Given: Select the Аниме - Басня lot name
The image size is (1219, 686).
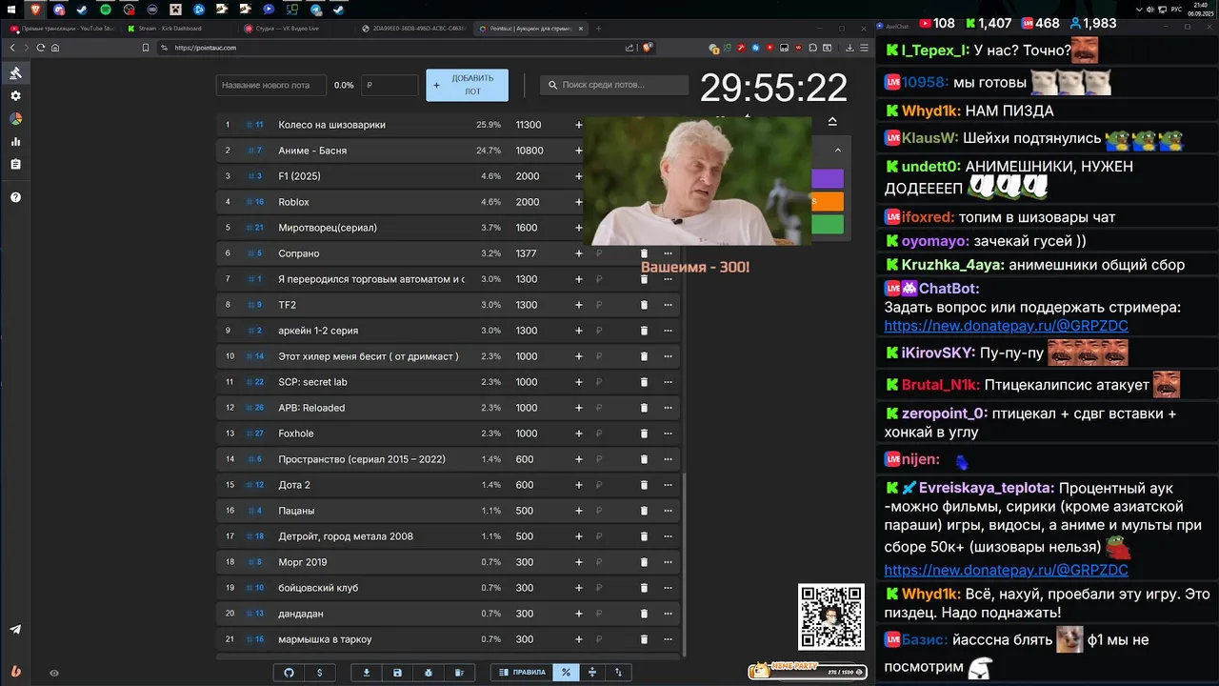Looking at the screenshot, I should click(312, 151).
